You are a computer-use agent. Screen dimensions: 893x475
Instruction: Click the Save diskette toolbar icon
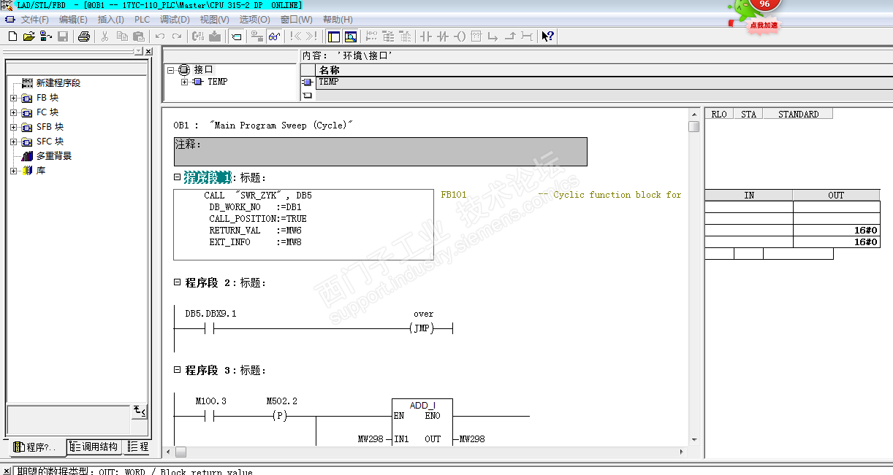(63, 36)
